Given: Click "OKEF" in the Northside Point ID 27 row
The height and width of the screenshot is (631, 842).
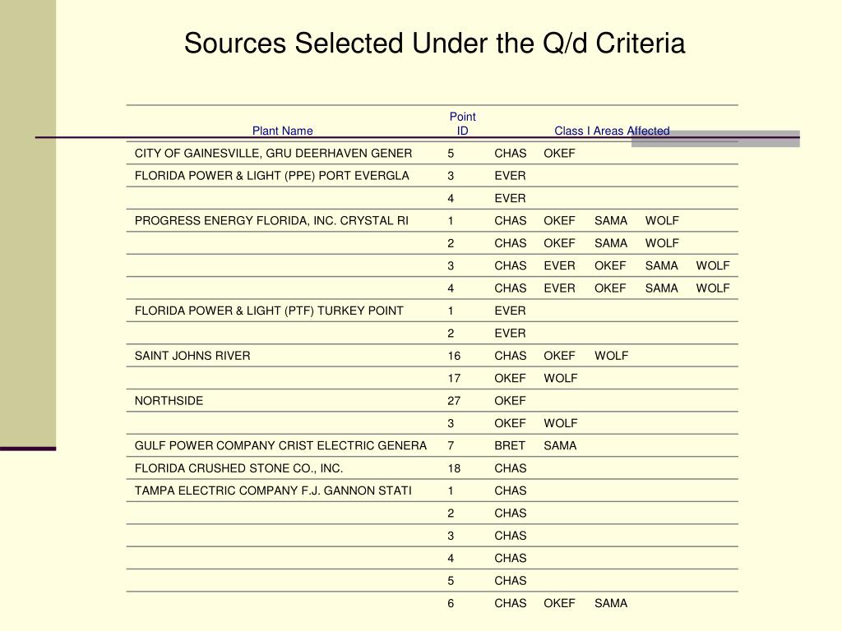Looking at the screenshot, I should (x=510, y=401).
